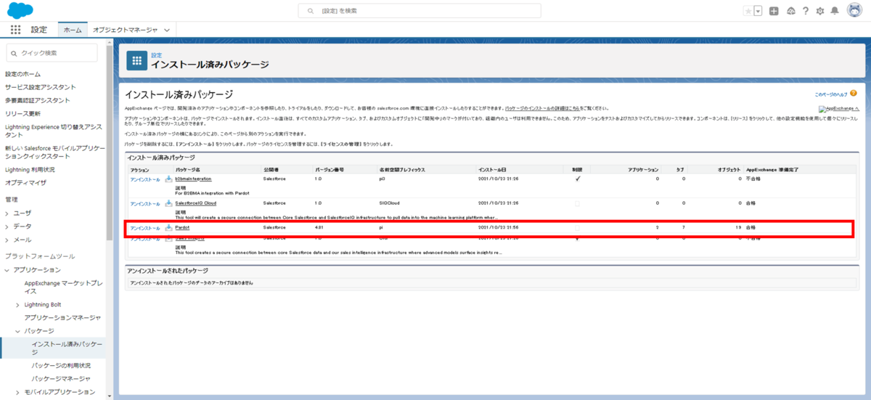The image size is (871, 400).
Task: Click アンインストール for SalesforceIQ Cloud
Action: coord(144,203)
